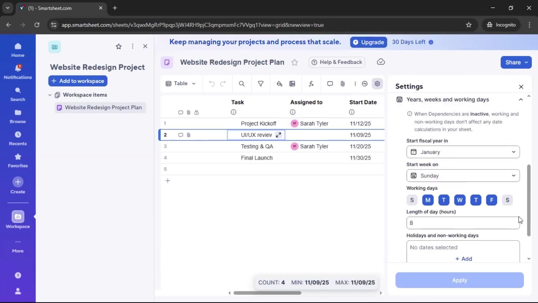Image resolution: width=538 pixels, height=303 pixels.
Task: Click Add to workspace
Action: pos(78,81)
